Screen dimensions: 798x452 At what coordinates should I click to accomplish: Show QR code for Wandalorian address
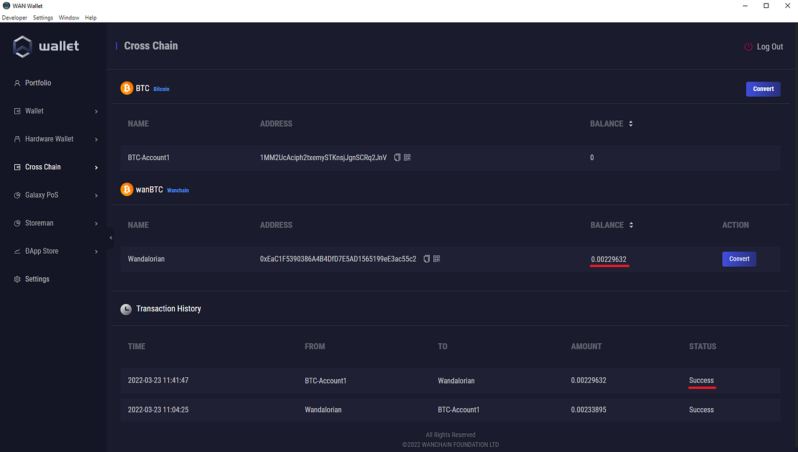(x=437, y=259)
